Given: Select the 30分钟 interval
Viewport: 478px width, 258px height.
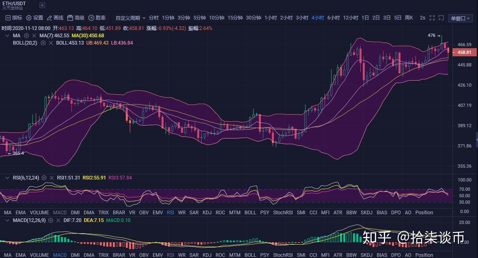Looking at the screenshot, I should [x=254, y=18].
